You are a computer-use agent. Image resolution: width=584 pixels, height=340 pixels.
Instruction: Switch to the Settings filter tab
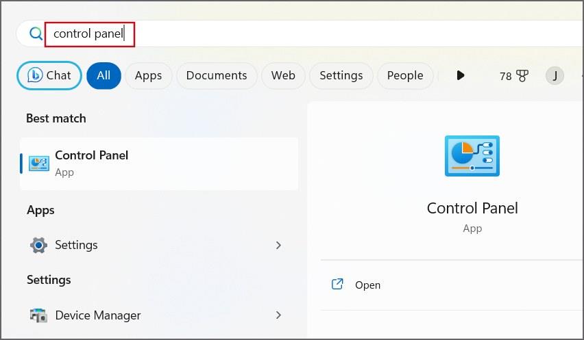341,75
